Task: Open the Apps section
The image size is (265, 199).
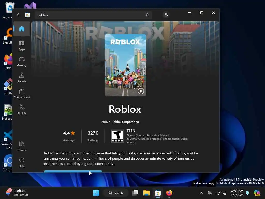Action: click(22, 45)
